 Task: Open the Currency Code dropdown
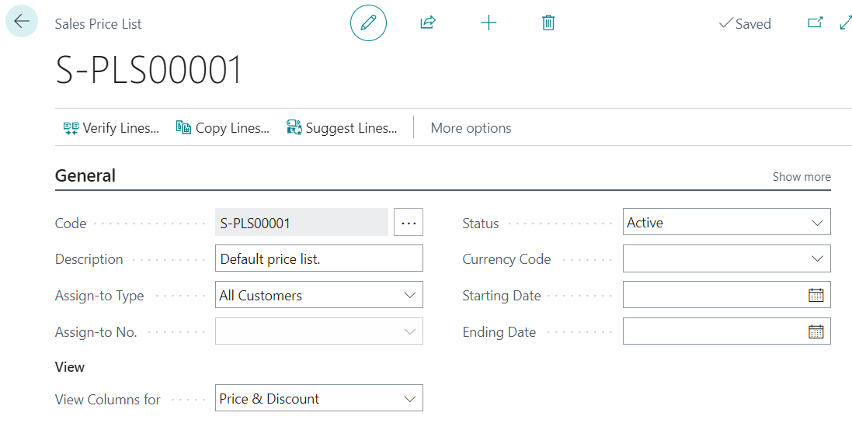tap(817, 258)
